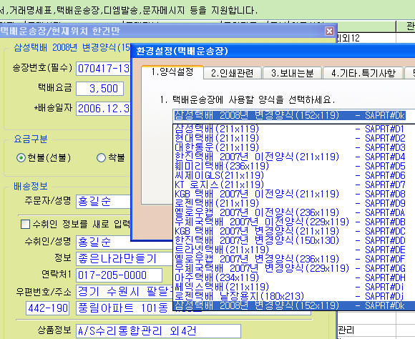
Task: Choose KGB 택배 2007년 이전양식(211x119)
Action: pos(294,194)
